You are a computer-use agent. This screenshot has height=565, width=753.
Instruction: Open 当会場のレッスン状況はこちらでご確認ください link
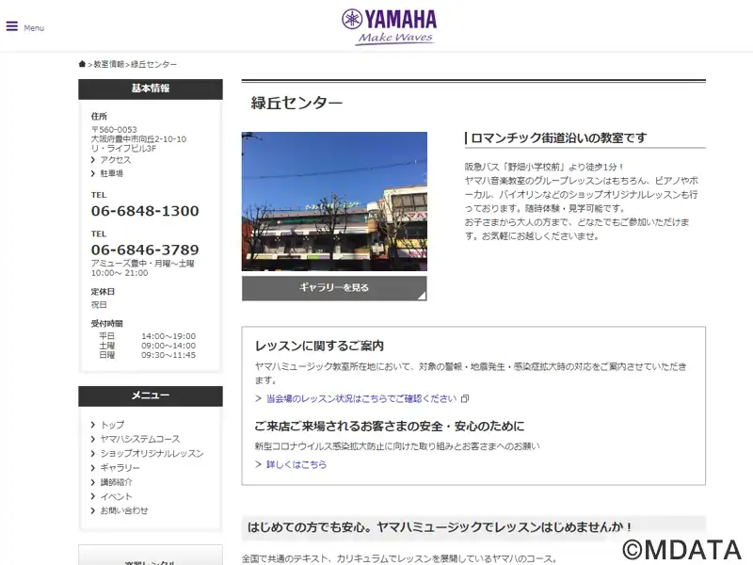pyautogui.click(x=361, y=398)
